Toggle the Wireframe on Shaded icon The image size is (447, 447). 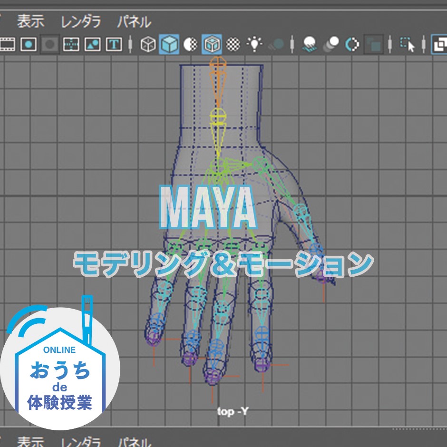(212, 45)
